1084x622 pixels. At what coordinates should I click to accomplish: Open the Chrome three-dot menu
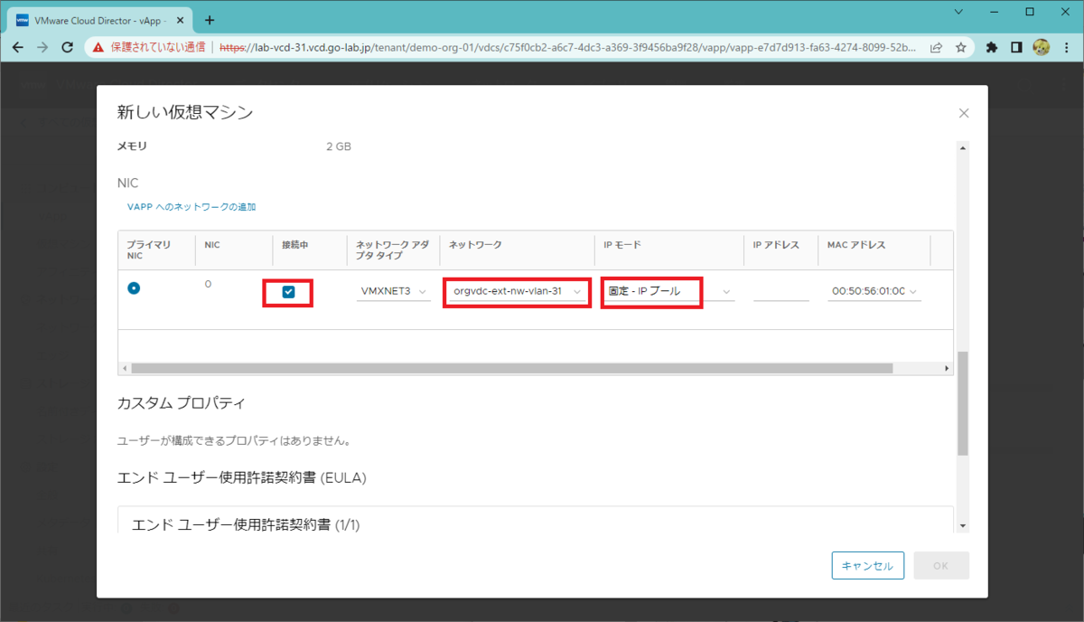[1066, 47]
